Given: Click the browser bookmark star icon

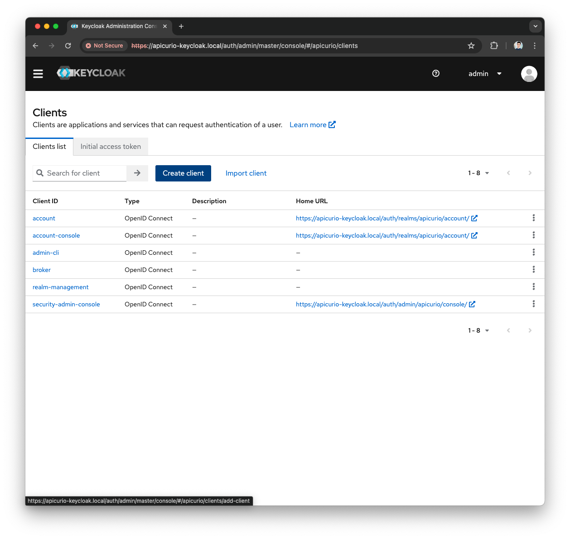Looking at the screenshot, I should [x=471, y=46].
